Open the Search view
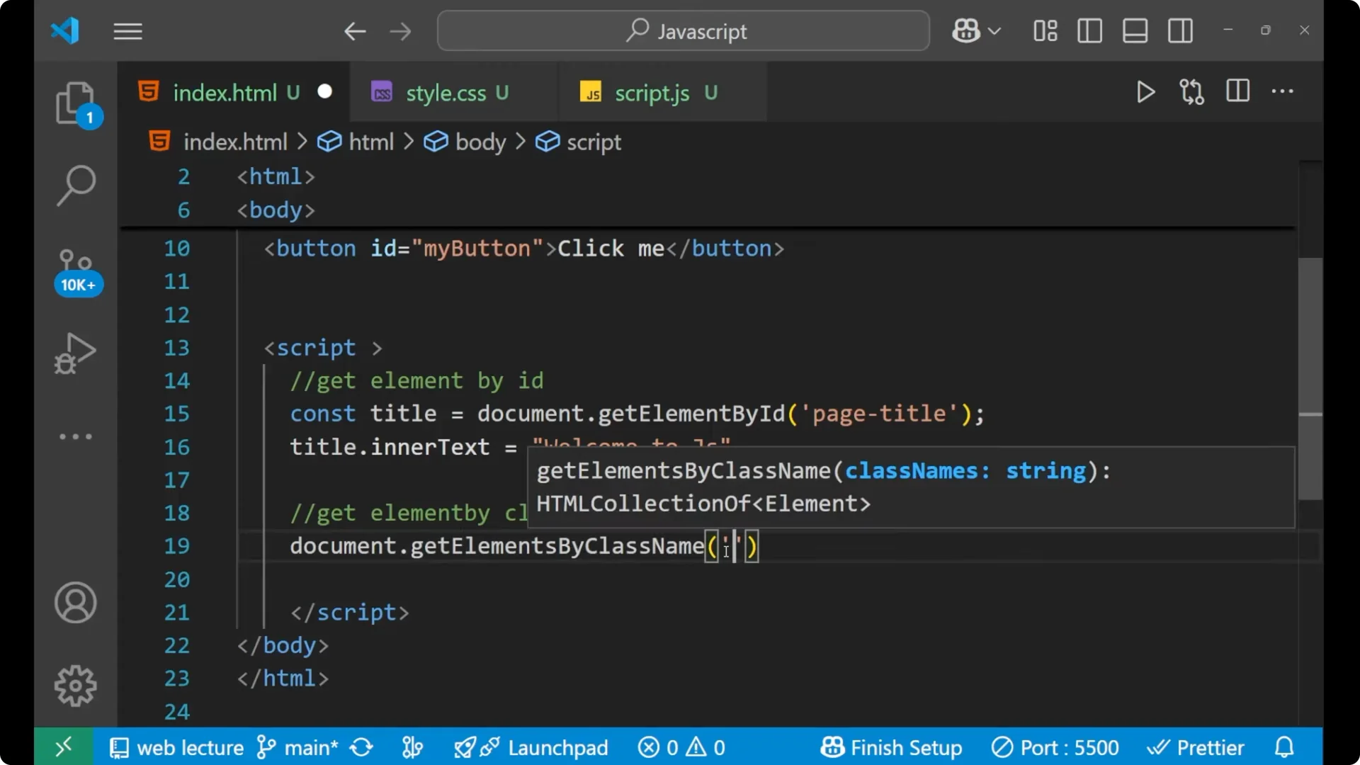This screenshot has width=1360, height=765. coord(76,186)
